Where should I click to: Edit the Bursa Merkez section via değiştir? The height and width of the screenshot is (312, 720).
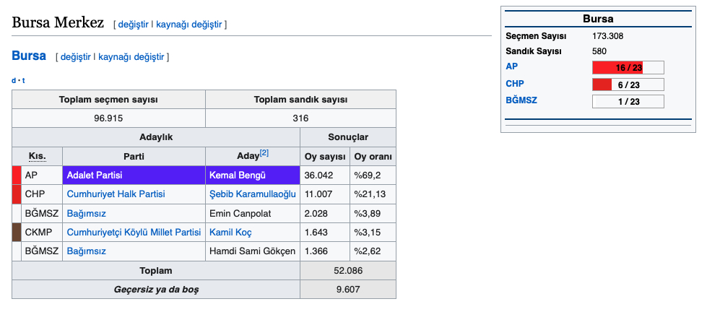[133, 25]
